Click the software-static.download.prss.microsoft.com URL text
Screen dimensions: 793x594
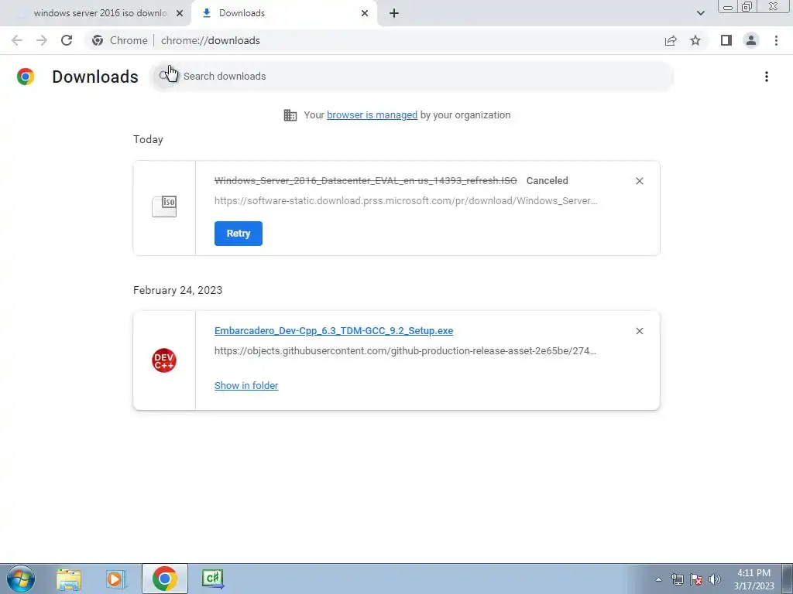tap(406, 201)
